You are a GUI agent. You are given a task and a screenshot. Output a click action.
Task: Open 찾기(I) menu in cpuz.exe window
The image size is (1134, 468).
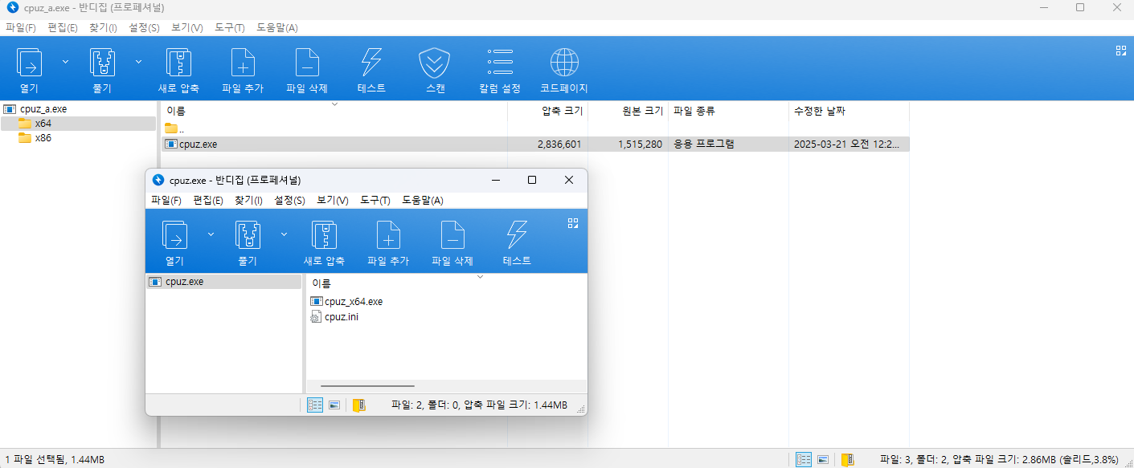coord(248,200)
